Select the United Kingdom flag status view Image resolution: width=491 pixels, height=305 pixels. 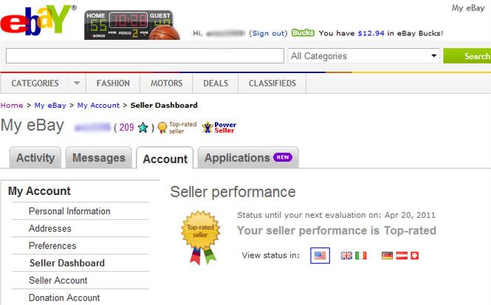346,256
